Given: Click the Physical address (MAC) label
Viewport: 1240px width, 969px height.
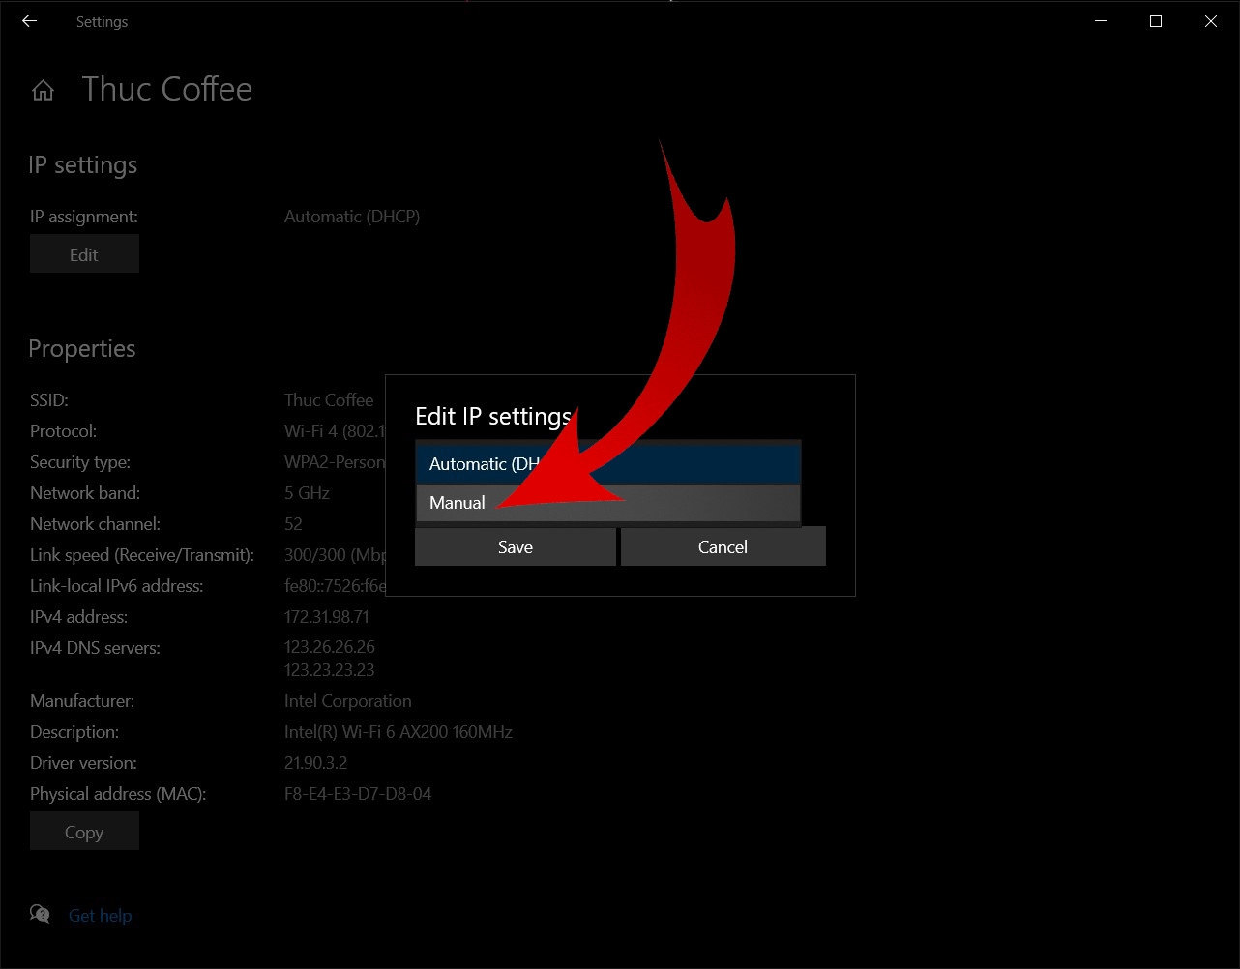Looking at the screenshot, I should [118, 794].
